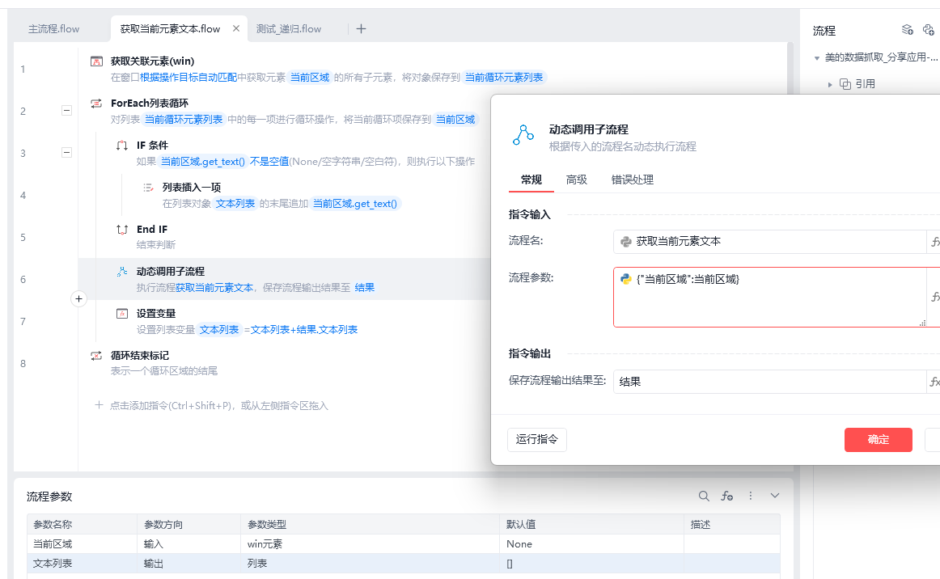Click the 确定 button

point(879,439)
